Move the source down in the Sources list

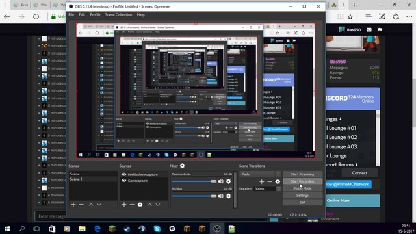[158, 205]
